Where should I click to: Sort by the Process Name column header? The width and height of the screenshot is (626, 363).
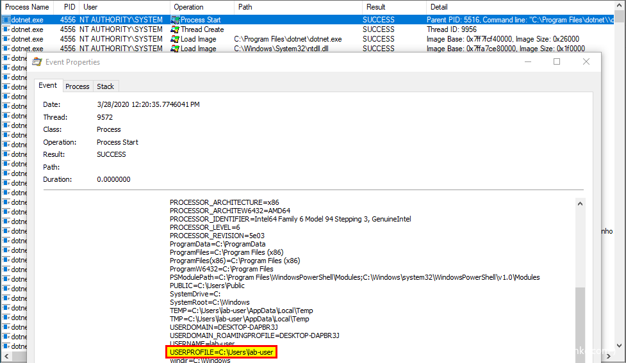coord(28,7)
